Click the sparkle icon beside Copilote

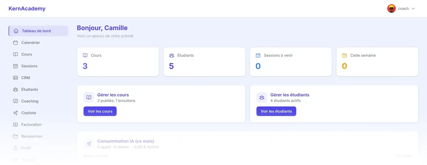[x=15, y=113]
